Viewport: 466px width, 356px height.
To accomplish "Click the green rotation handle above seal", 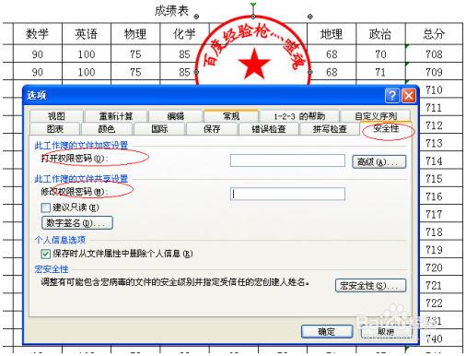I will point(253,5).
